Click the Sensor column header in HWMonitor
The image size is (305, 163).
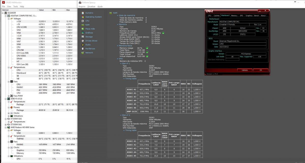click(x=19, y=10)
